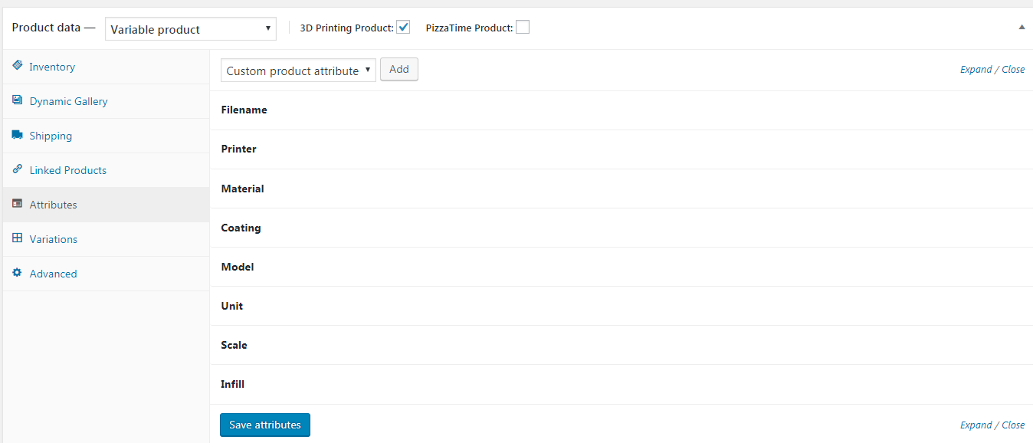The width and height of the screenshot is (1033, 443).
Task: Open the Custom product attribute dropdown
Action: point(298,71)
